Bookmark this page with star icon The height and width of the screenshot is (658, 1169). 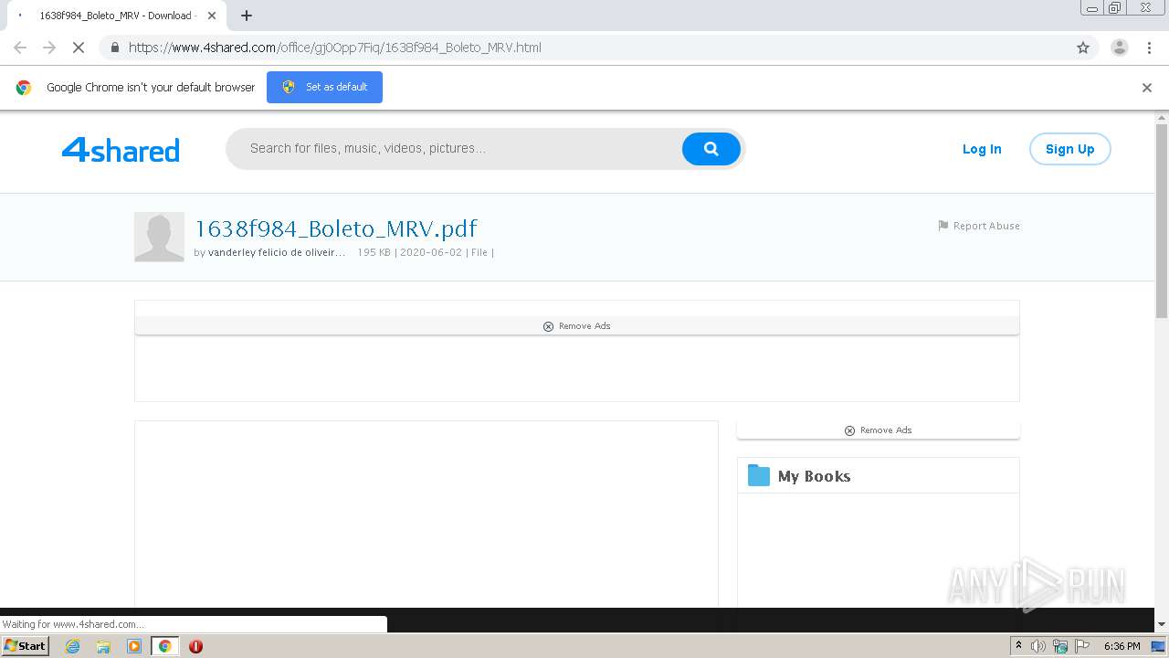[x=1083, y=48]
